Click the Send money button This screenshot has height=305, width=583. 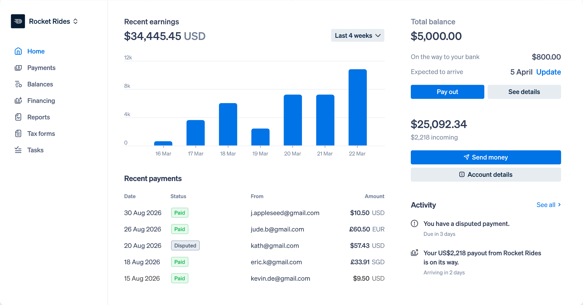[486, 157]
